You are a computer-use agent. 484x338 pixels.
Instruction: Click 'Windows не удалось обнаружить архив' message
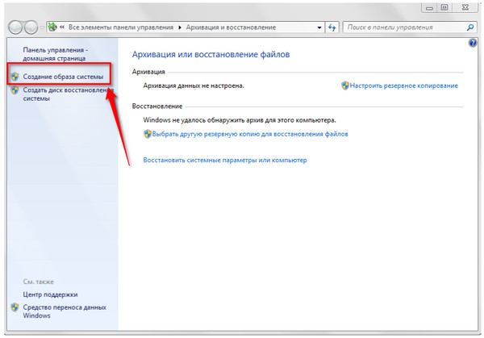click(240, 119)
